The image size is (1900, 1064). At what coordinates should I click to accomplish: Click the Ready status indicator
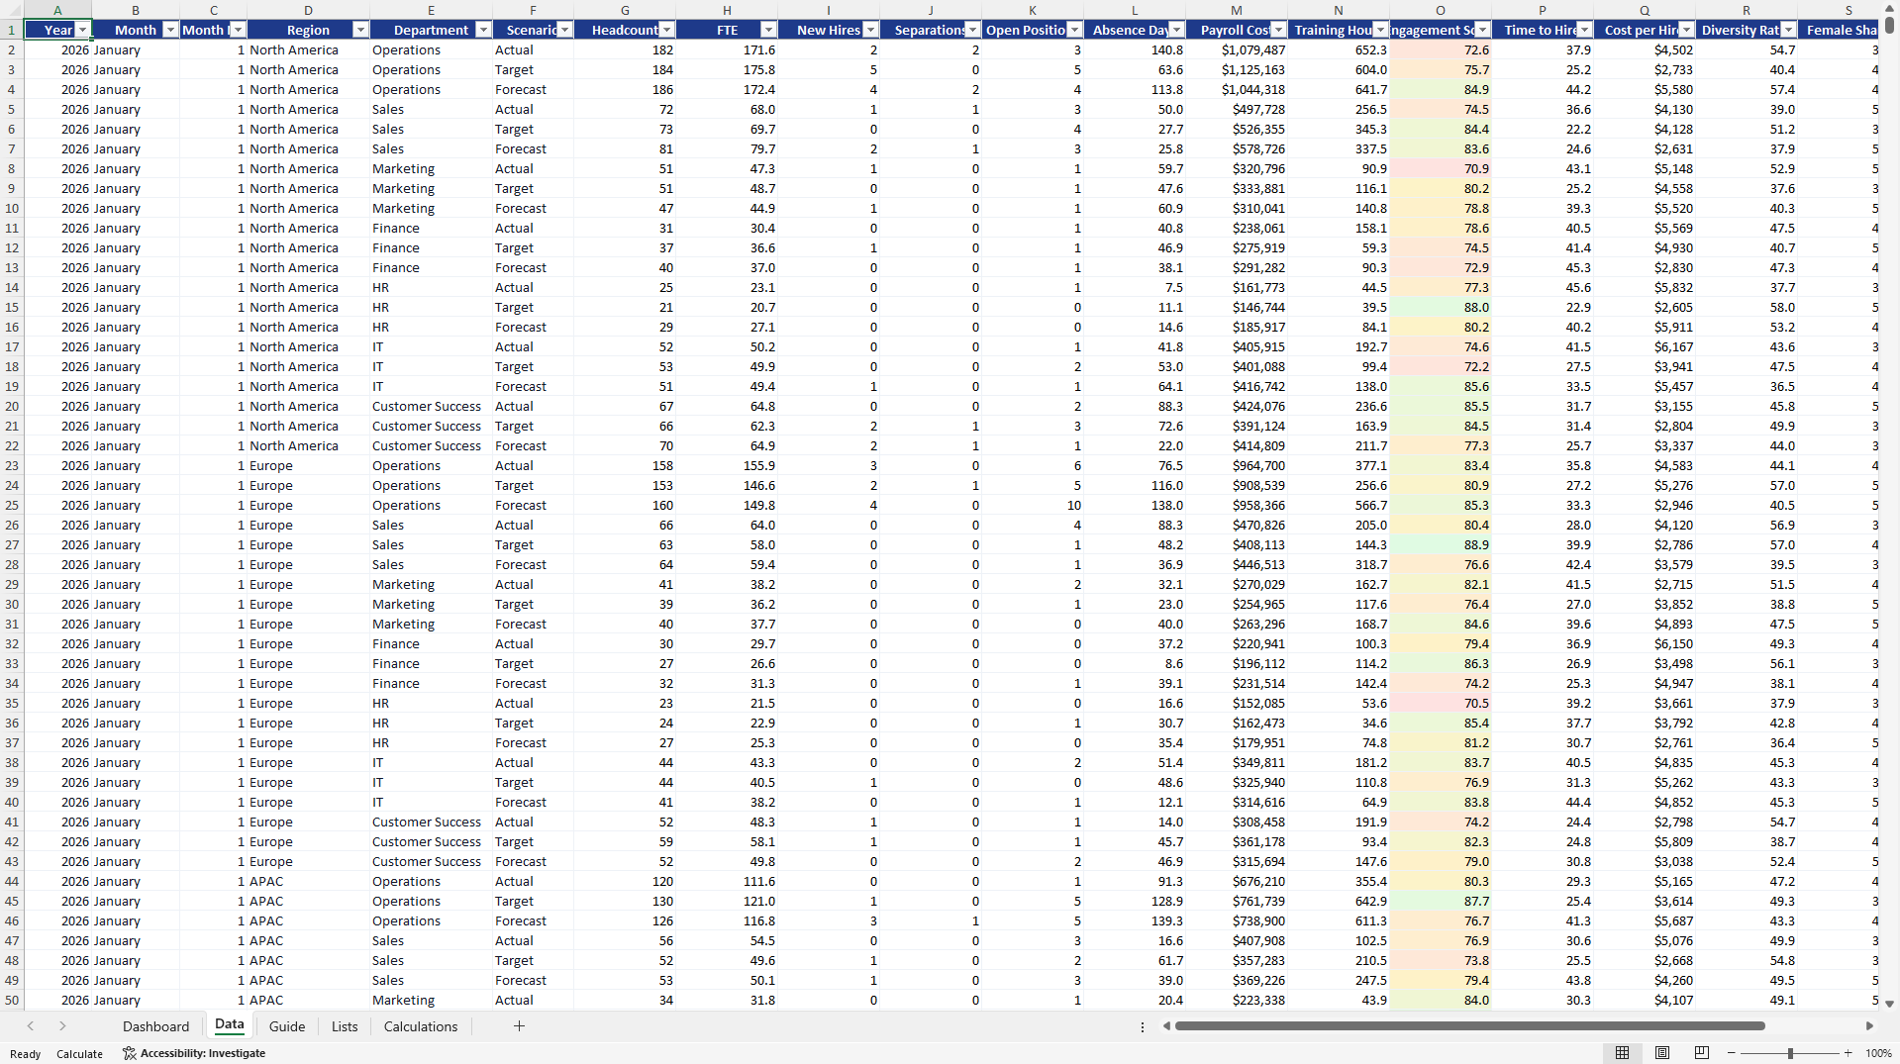[25, 1054]
